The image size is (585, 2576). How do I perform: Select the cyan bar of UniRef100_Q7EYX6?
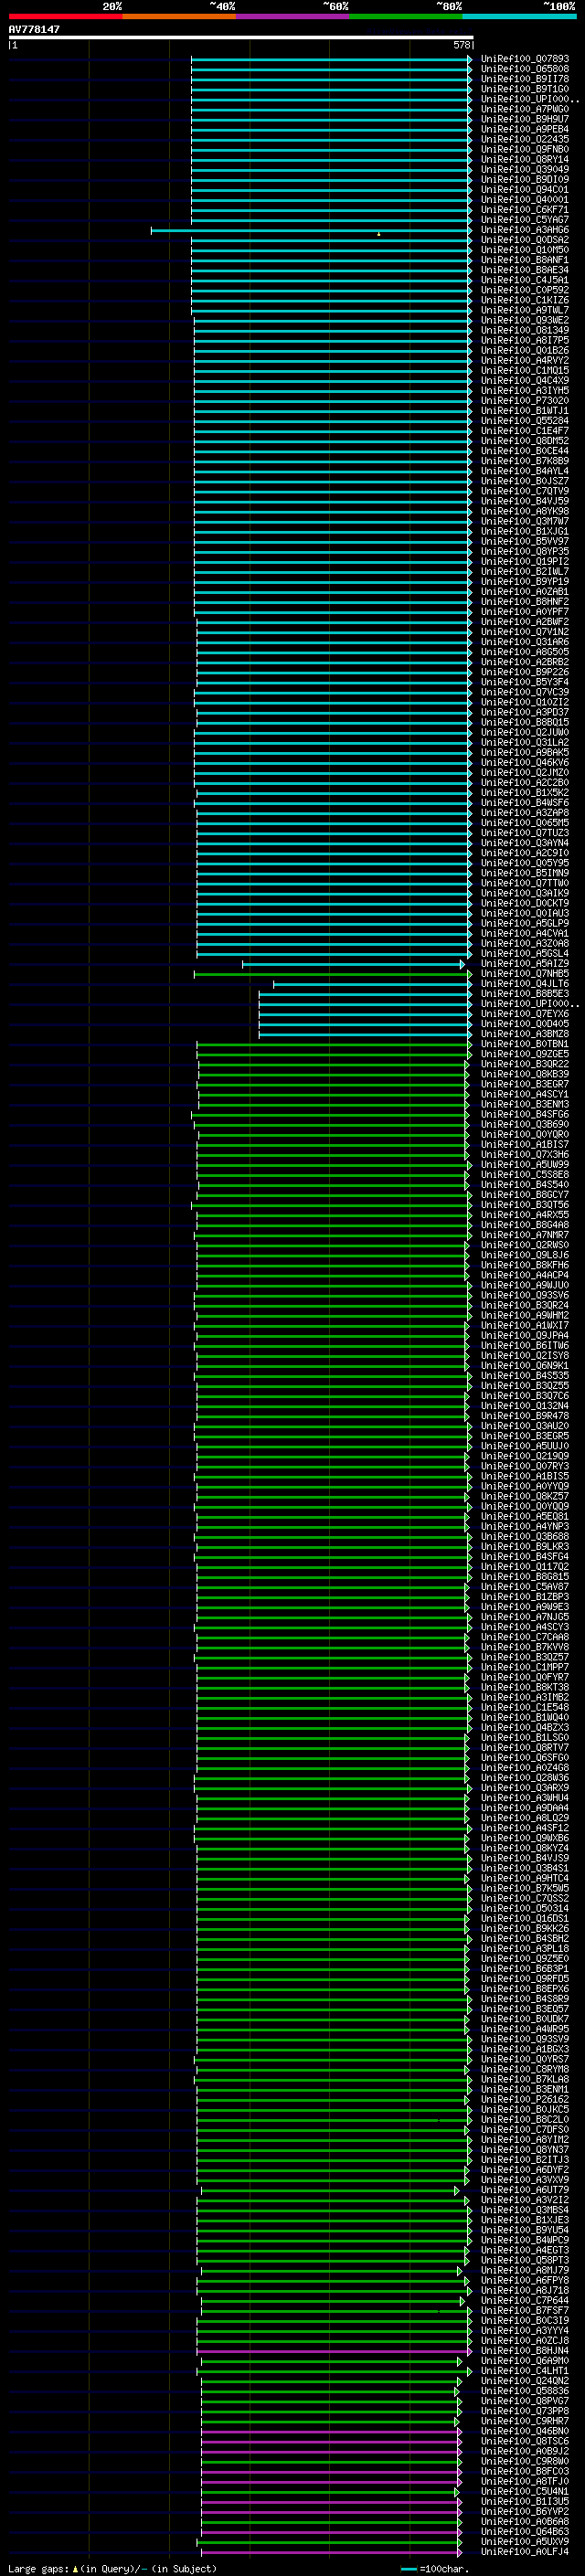(x=365, y=1014)
